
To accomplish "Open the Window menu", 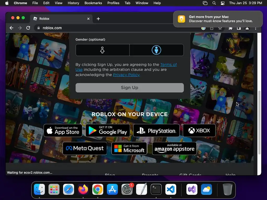I will pyautogui.click(x=142, y=3).
